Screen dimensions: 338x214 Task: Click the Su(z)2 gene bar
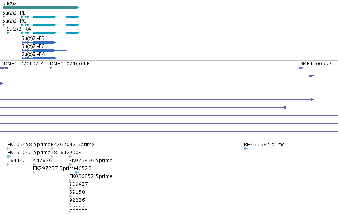point(41,8)
